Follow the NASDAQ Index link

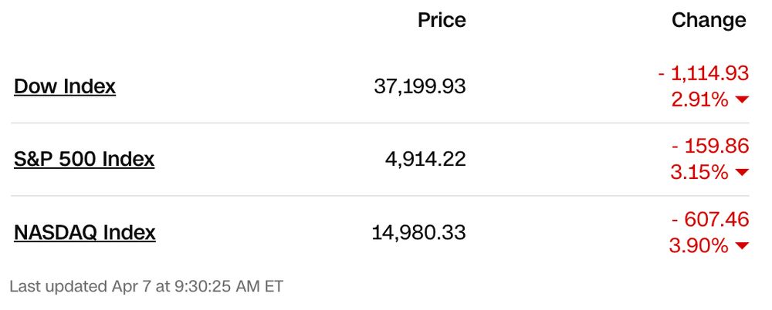tap(85, 232)
